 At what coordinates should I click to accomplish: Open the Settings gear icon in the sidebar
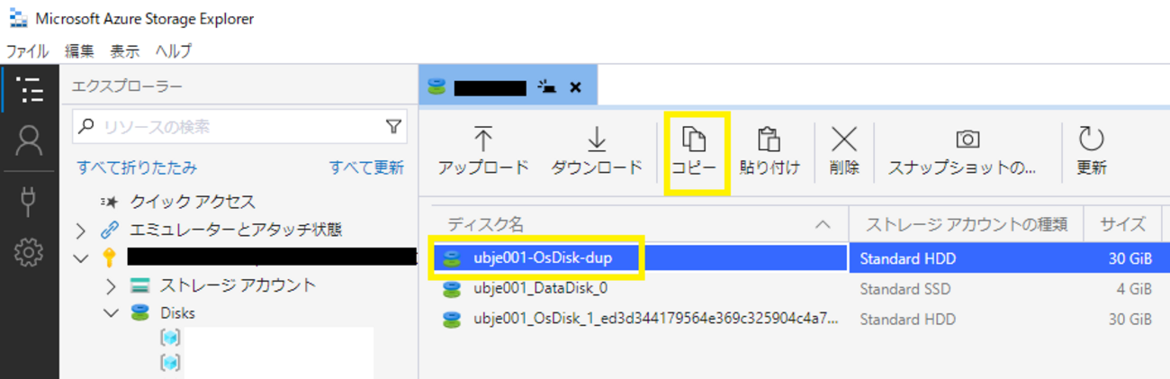coord(30,254)
